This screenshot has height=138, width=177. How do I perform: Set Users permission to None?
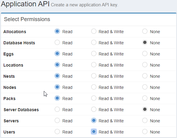click(145, 132)
